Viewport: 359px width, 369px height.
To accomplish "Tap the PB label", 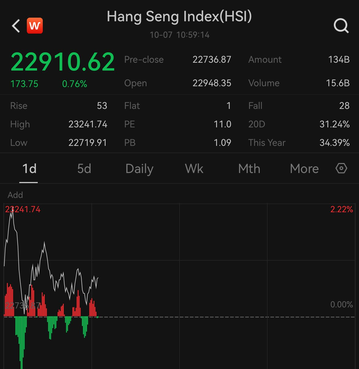I will coord(130,143).
